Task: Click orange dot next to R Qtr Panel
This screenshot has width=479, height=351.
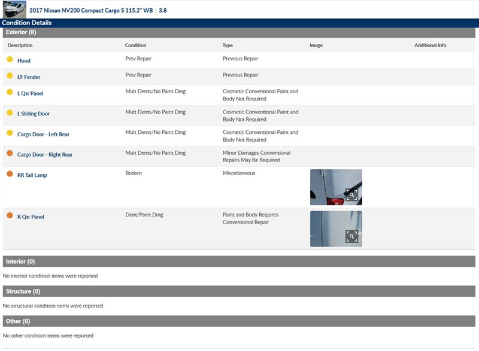Action: tap(10, 215)
